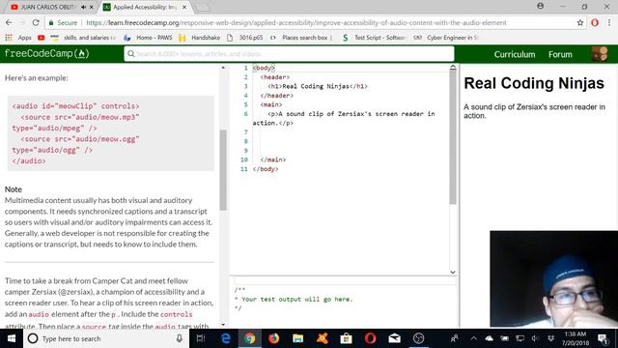
Task: Open Test Script - Software bookmark
Action: click(374, 38)
